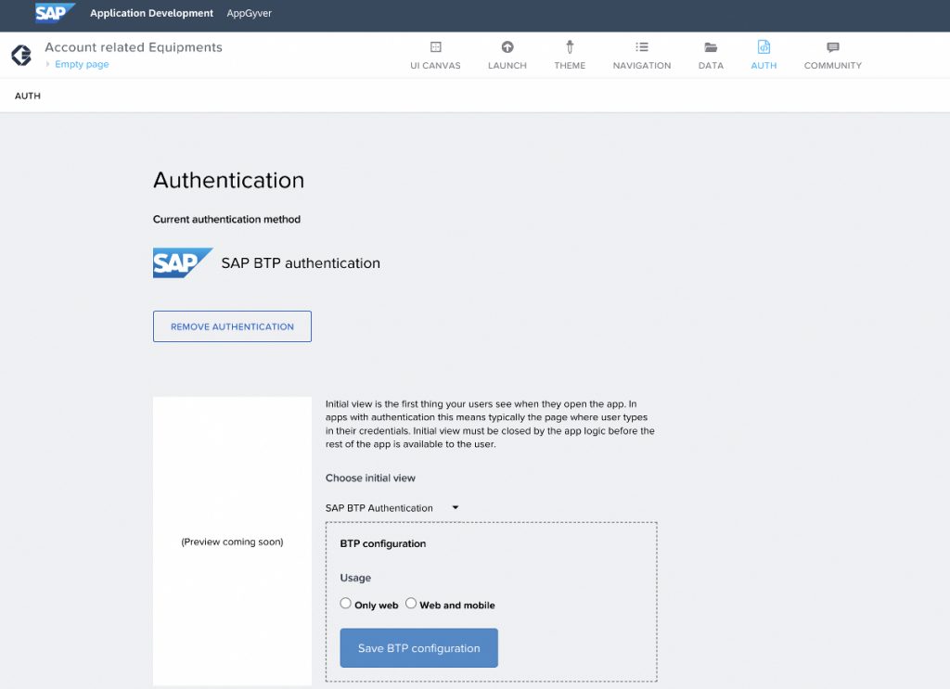The height and width of the screenshot is (689, 950).
Task: Click the Authentication page heading
Action: click(228, 181)
